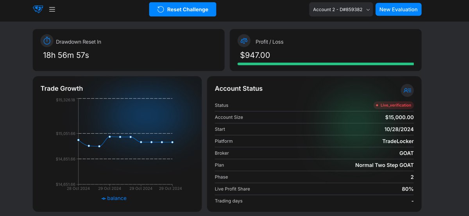469x216 pixels.
Task: Click the GOAT broker value
Action: click(406, 153)
